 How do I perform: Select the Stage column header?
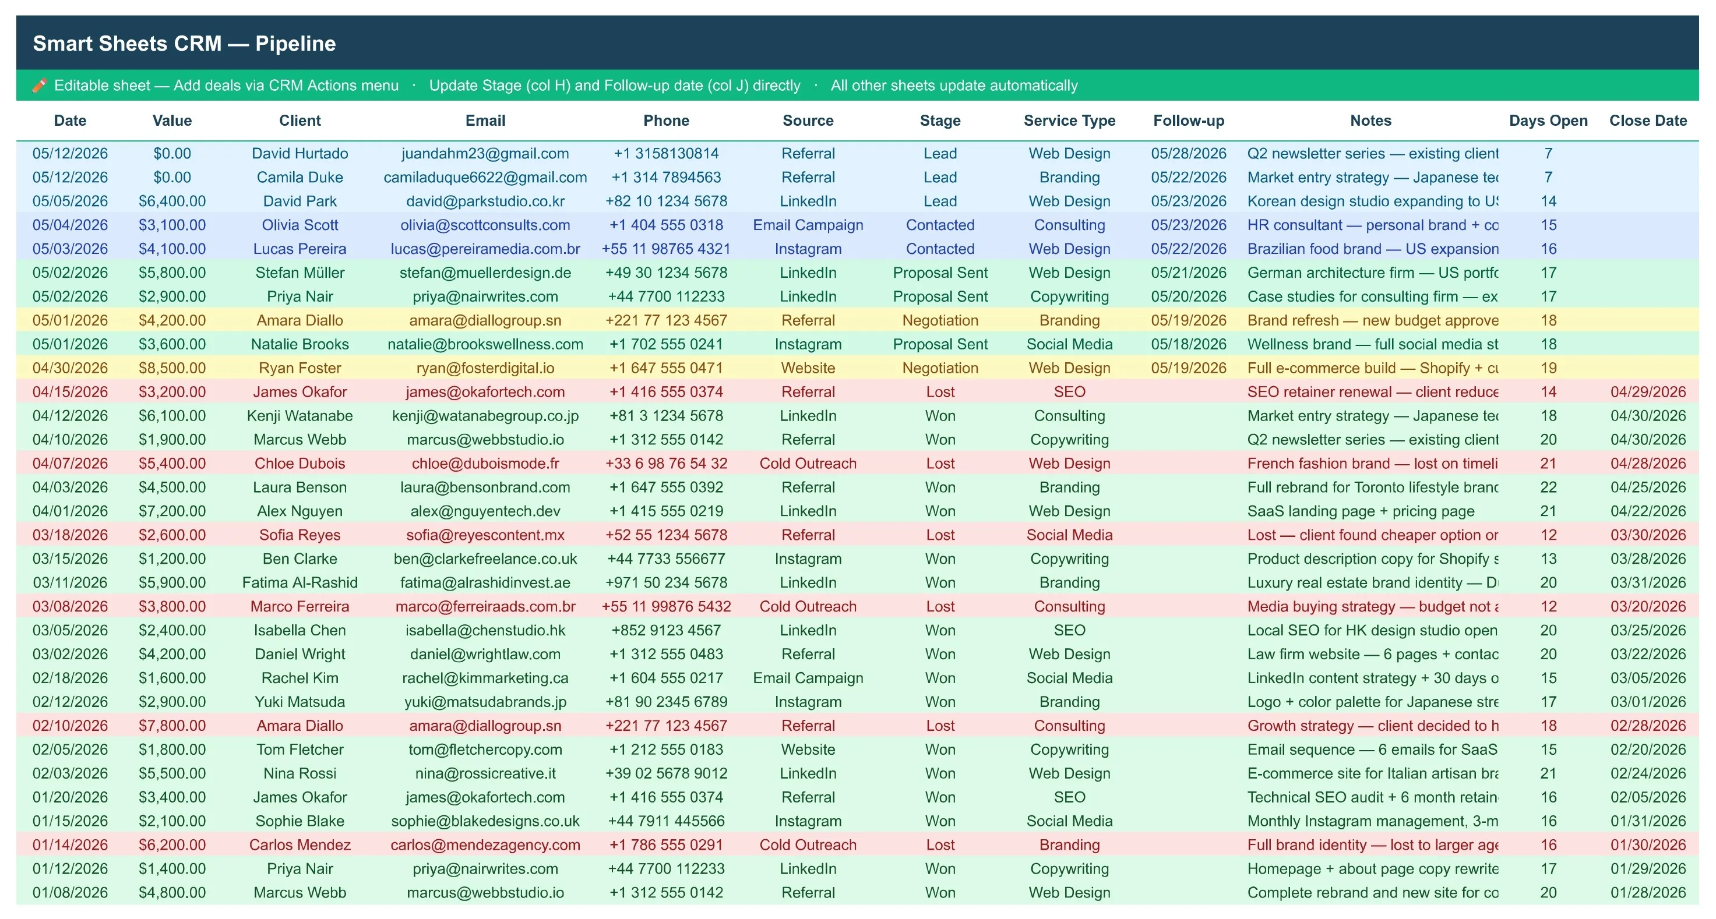[x=940, y=121]
